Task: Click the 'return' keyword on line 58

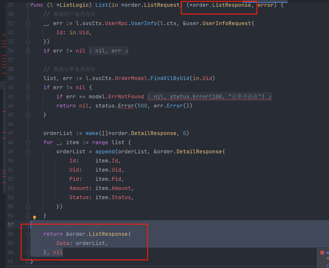Action: coord(53,234)
